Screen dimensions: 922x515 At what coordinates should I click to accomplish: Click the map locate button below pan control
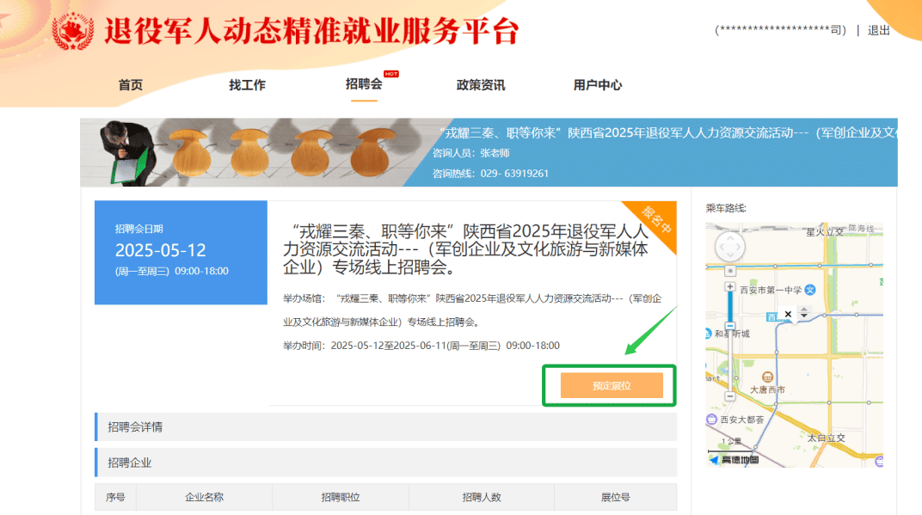729,271
